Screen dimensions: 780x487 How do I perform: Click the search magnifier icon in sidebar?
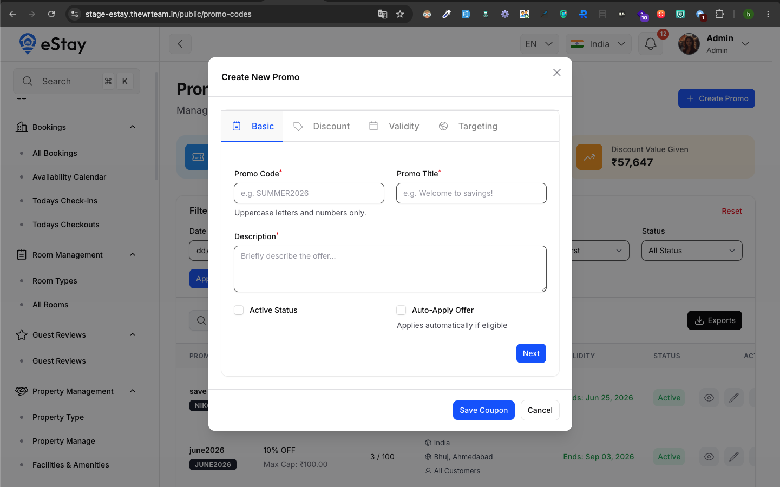coord(28,81)
